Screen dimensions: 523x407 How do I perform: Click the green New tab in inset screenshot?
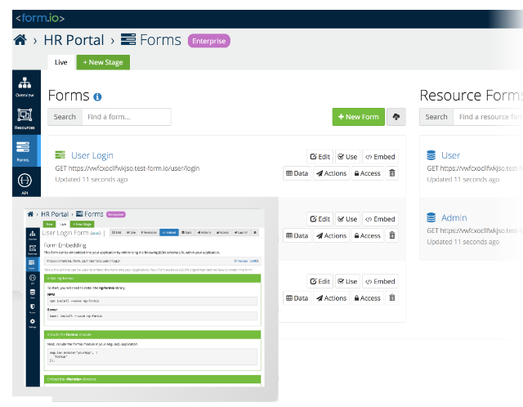coord(49,224)
